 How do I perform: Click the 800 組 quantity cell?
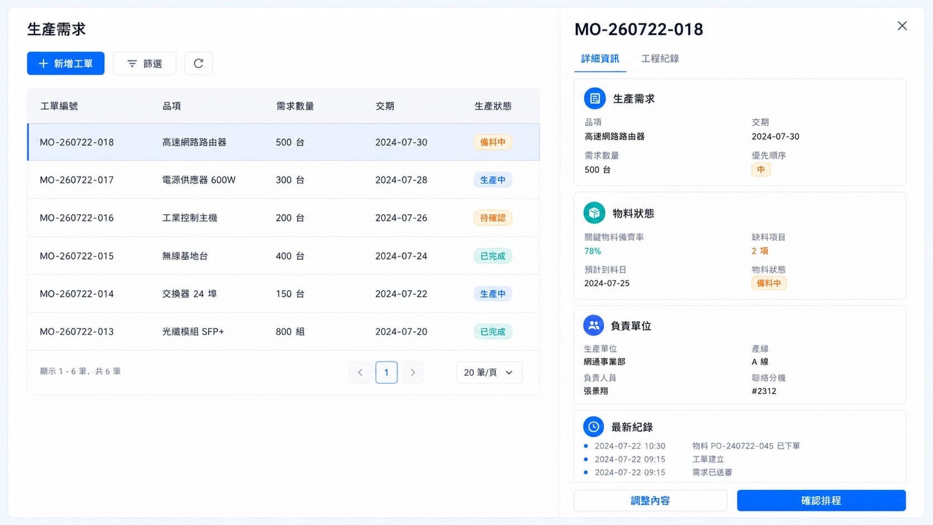point(290,332)
